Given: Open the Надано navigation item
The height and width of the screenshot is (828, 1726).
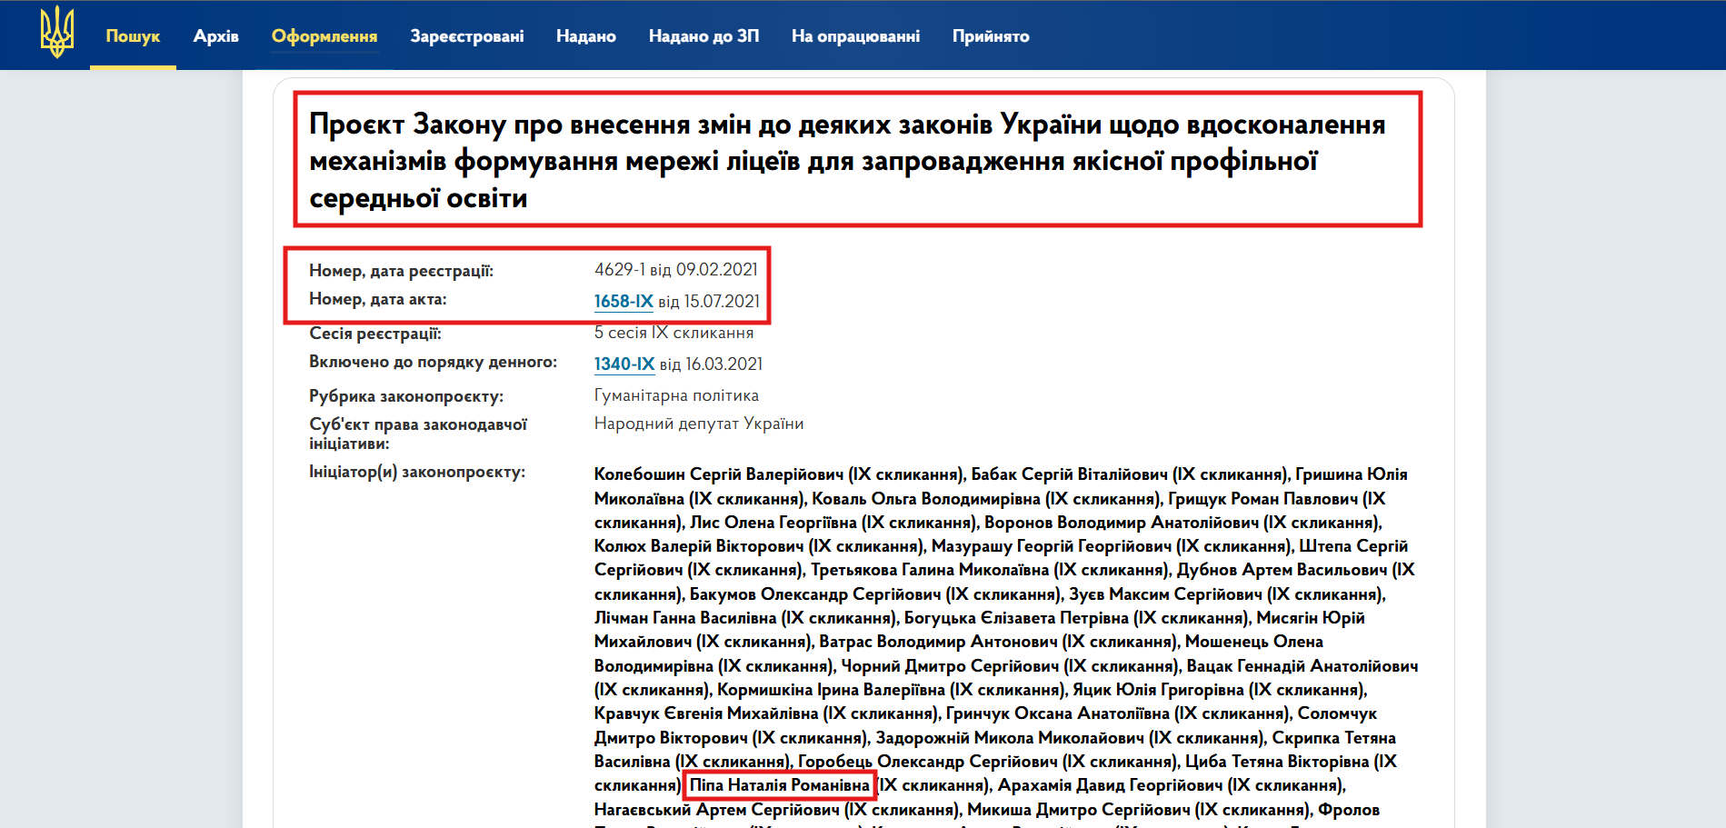Looking at the screenshot, I should click(x=586, y=36).
